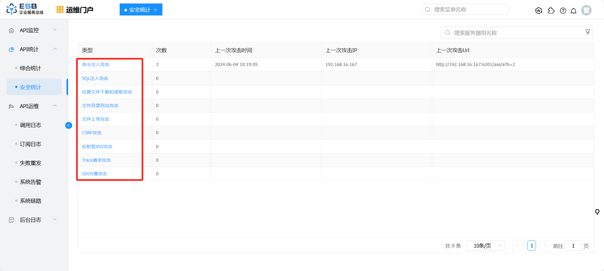Click the ESB enterprise service bus logo
This screenshot has width=604, height=271.
(25, 9)
